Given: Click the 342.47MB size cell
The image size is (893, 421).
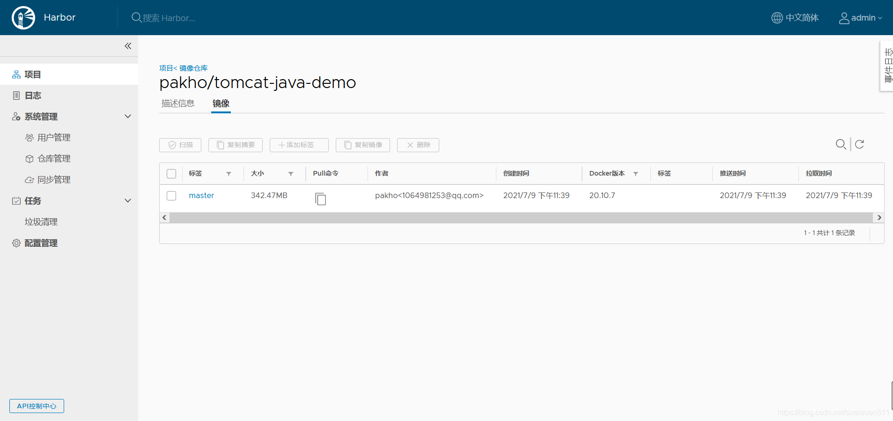Looking at the screenshot, I should (x=269, y=195).
